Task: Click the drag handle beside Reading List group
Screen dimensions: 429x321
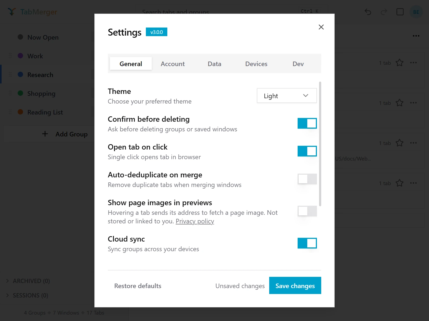Action: click(x=10, y=112)
